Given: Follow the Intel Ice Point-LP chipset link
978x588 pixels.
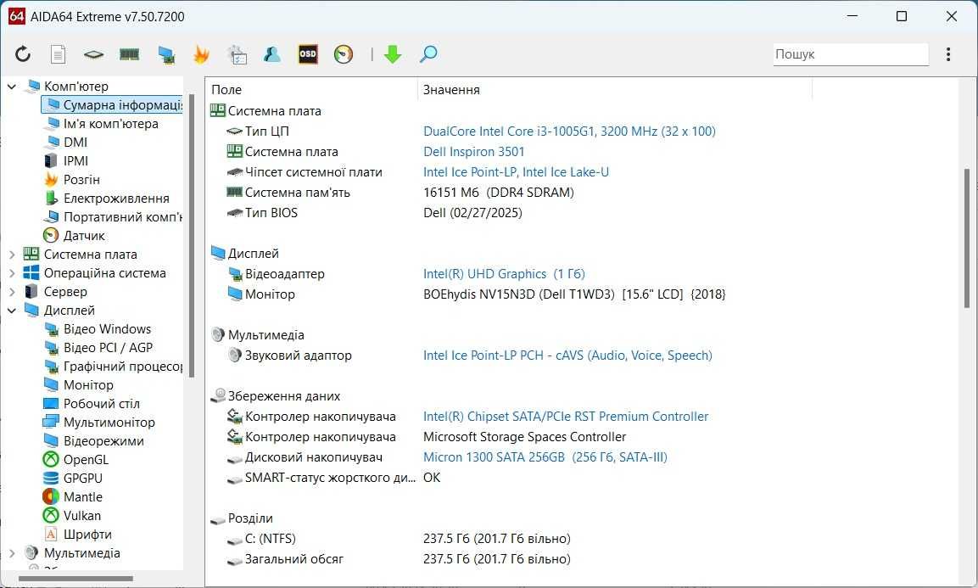Looking at the screenshot, I should [x=516, y=172].
